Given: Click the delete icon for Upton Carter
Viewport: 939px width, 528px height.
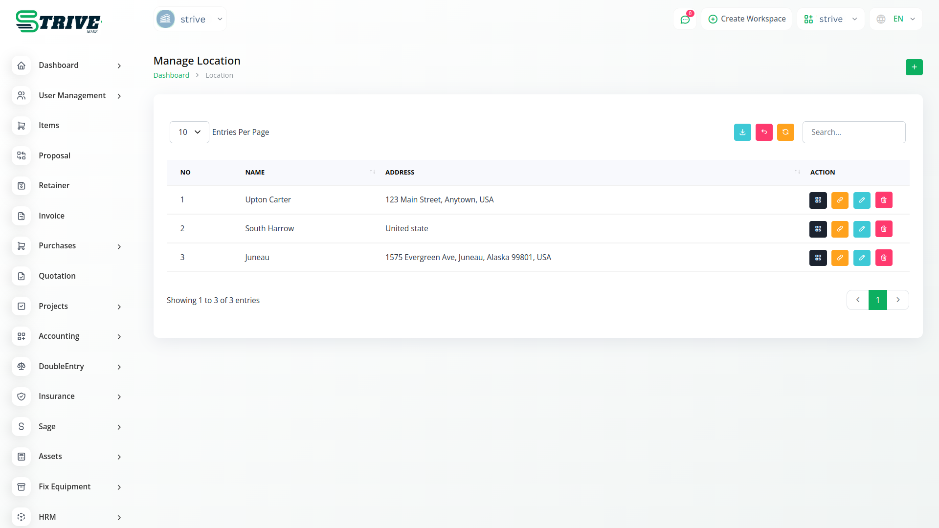Looking at the screenshot, I should click(x=883, y=200).
